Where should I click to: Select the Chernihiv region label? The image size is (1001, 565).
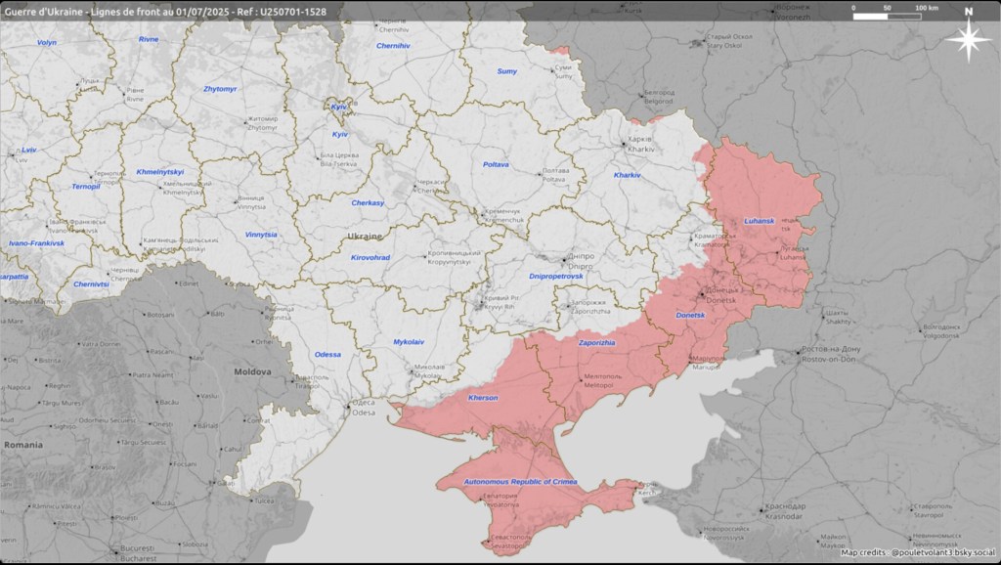point(393,46)
